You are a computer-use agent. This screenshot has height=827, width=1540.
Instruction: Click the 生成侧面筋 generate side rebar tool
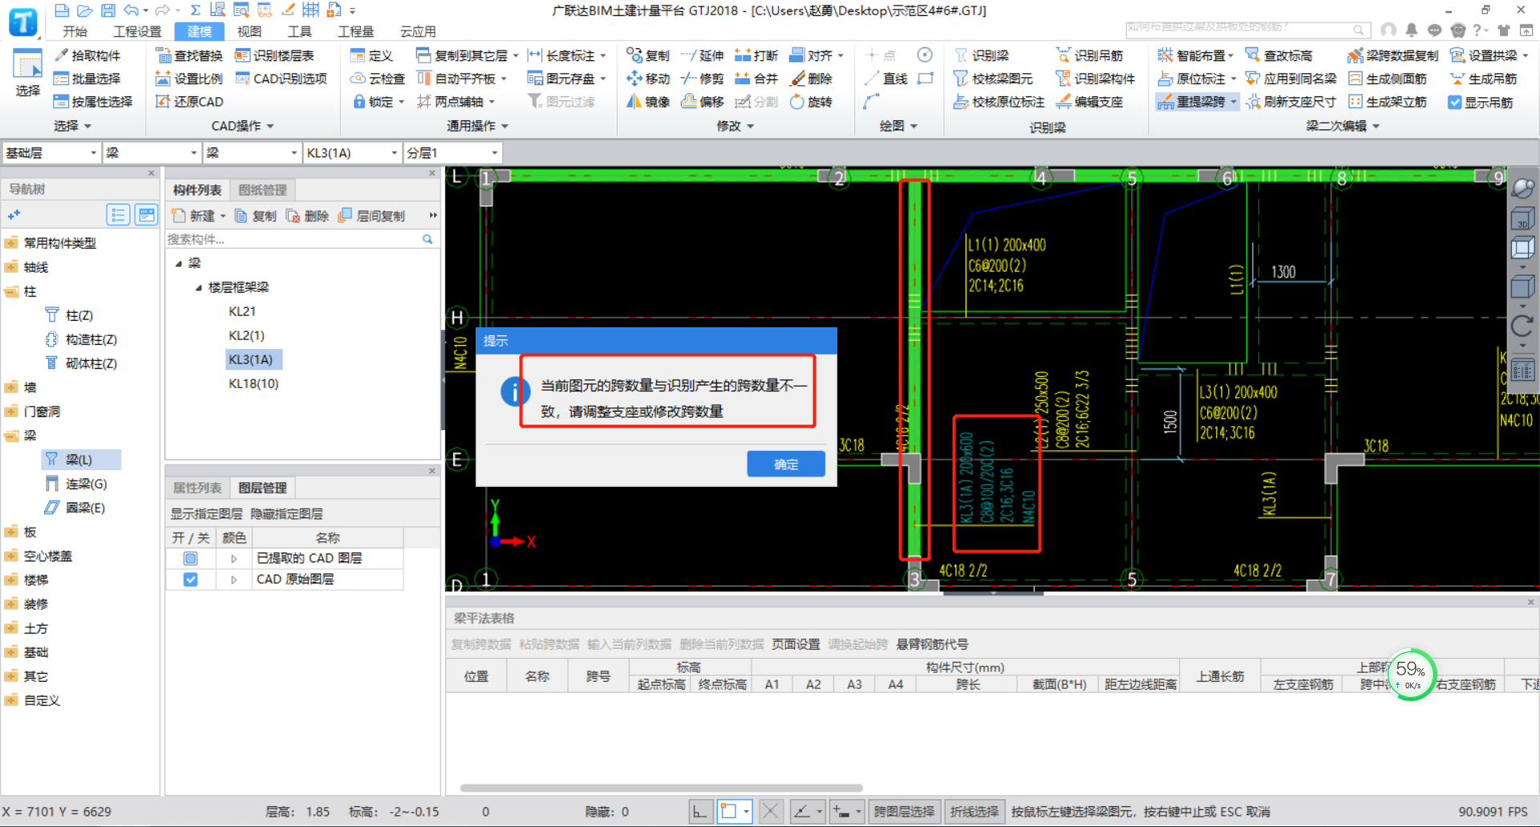pyautogui.click(x=1388, y=79)
